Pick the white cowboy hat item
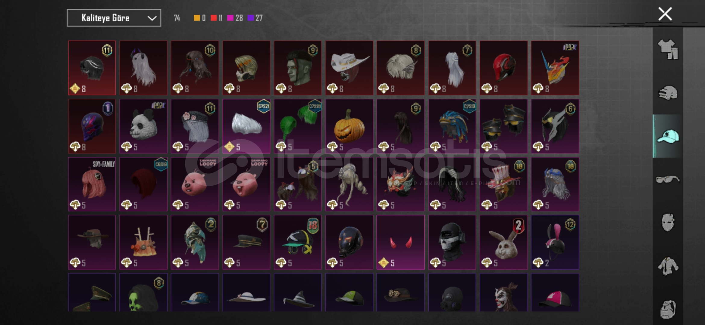 [x=349, y=68]
